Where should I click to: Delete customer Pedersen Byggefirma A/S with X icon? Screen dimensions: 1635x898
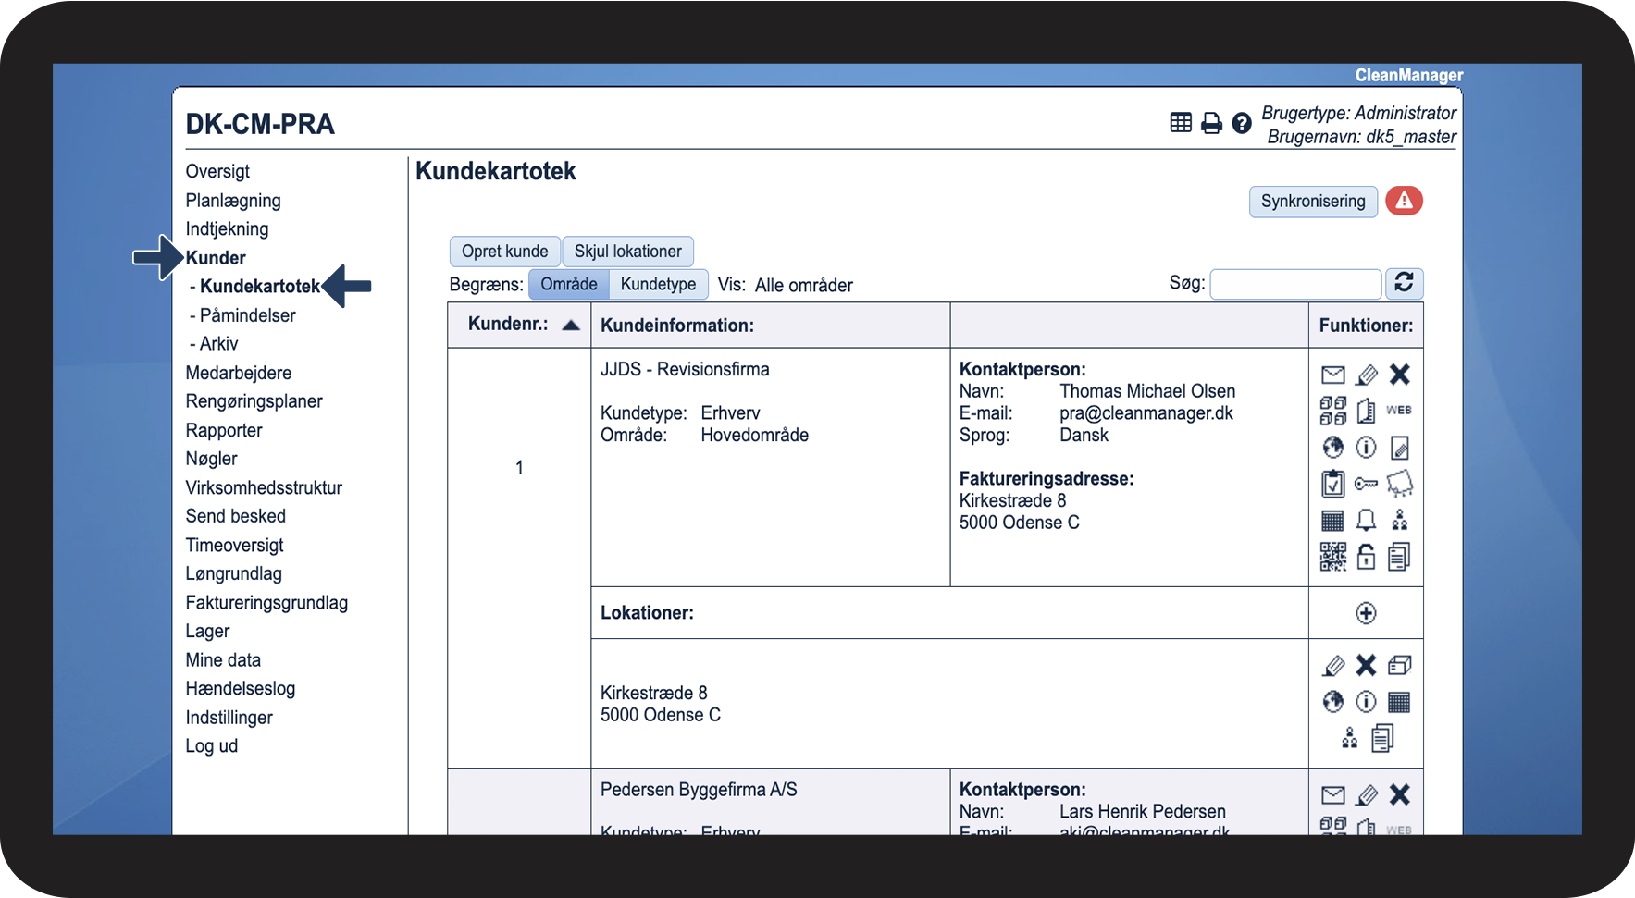1400,794
